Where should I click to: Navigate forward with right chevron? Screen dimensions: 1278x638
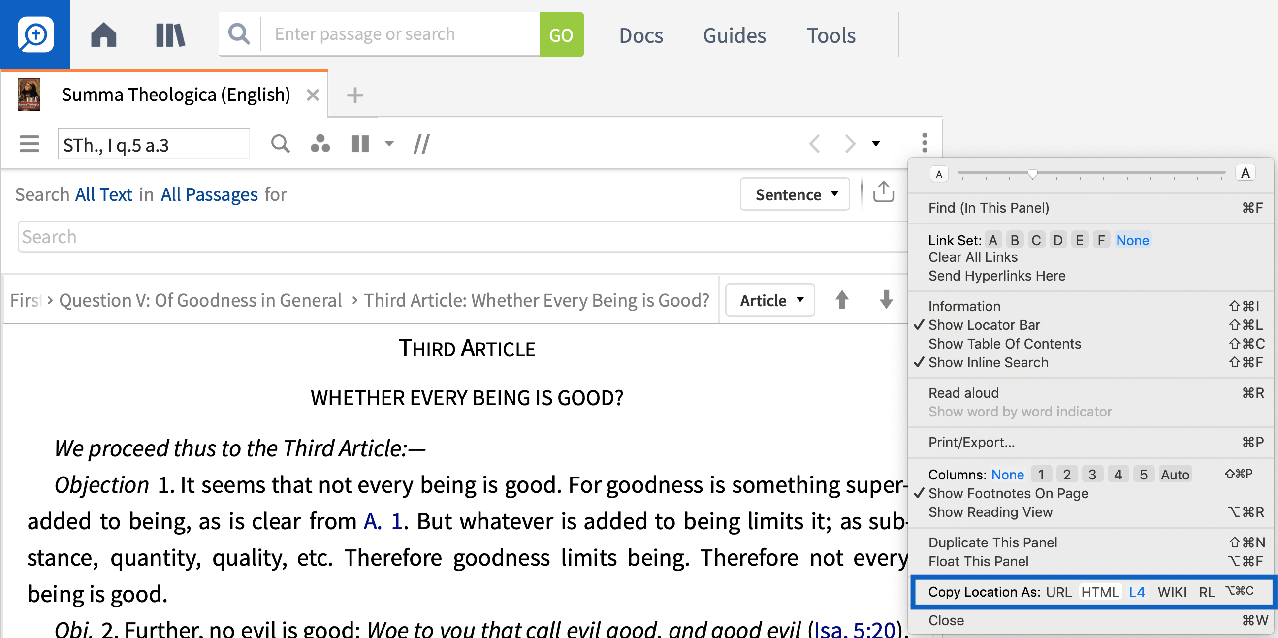(x=850, y=144)
